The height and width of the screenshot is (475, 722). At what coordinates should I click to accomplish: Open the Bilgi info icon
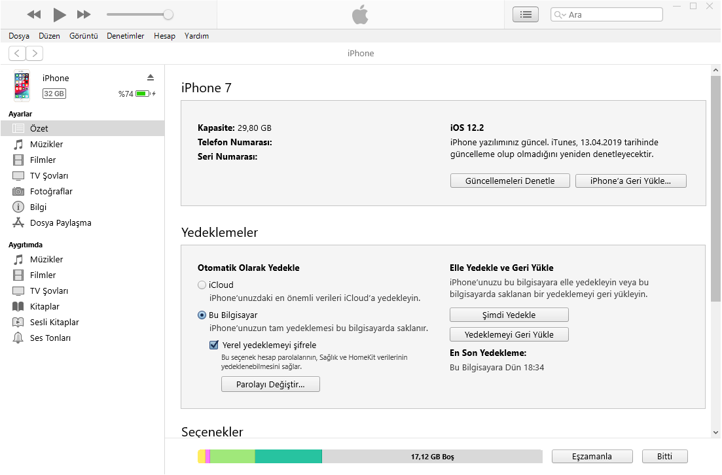click(x=18, y=207)
